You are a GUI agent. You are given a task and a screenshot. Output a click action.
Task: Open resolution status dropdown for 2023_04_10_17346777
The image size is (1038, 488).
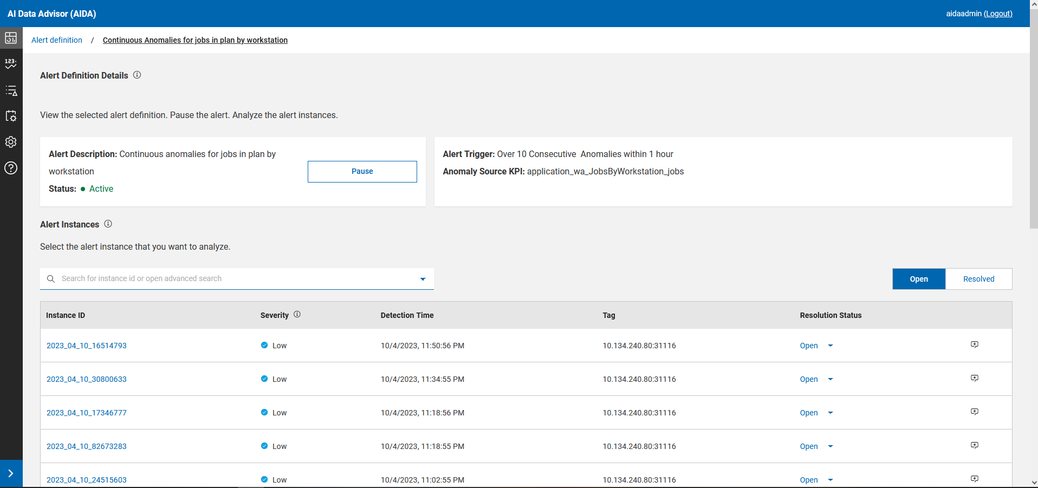coord(830,413)
